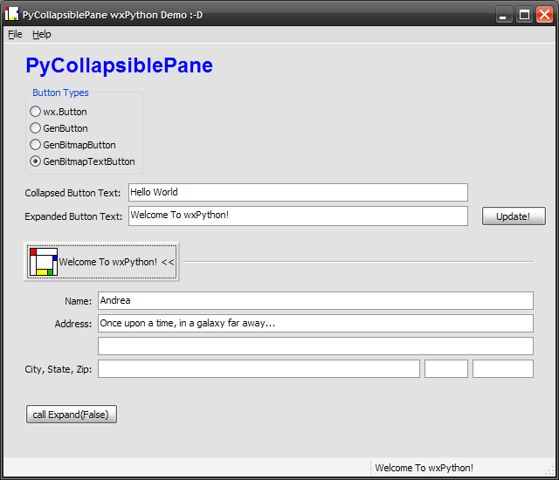The height and width of the screenshot is (480, 559).
Task: Click the empty second Address line field
Action: pyautogui.click(x=314, y=346)
